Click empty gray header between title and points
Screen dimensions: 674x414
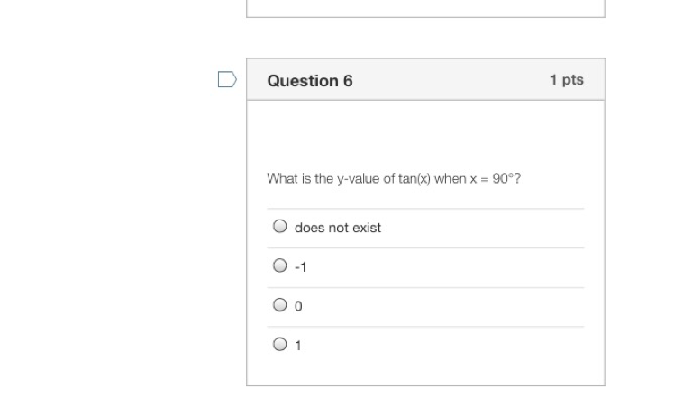point(451,80)
